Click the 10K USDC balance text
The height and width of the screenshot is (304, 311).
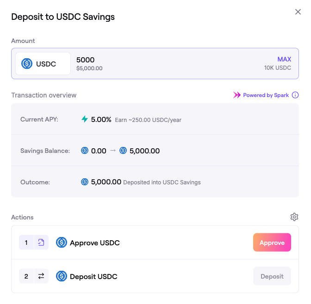[278, 68]
